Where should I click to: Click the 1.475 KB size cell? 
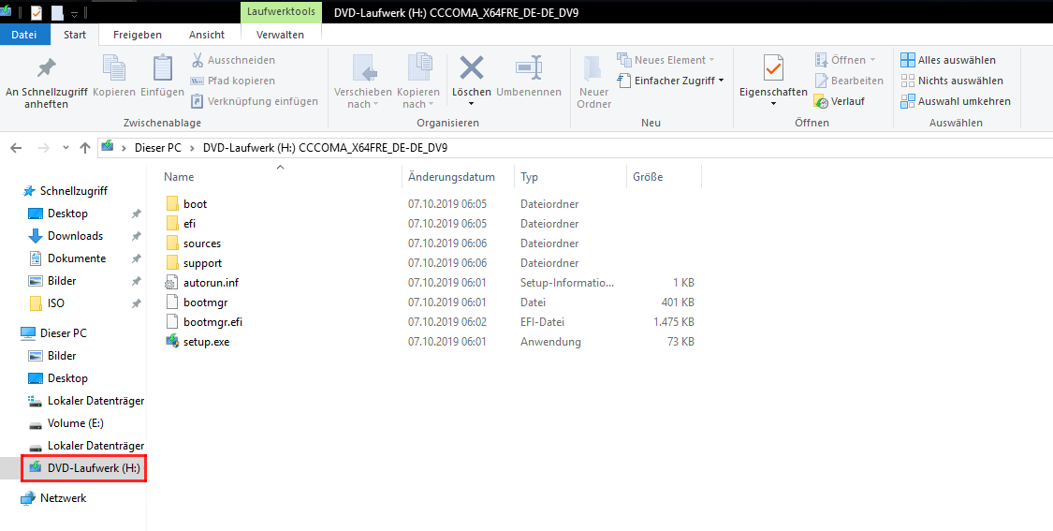coord(674,322)
